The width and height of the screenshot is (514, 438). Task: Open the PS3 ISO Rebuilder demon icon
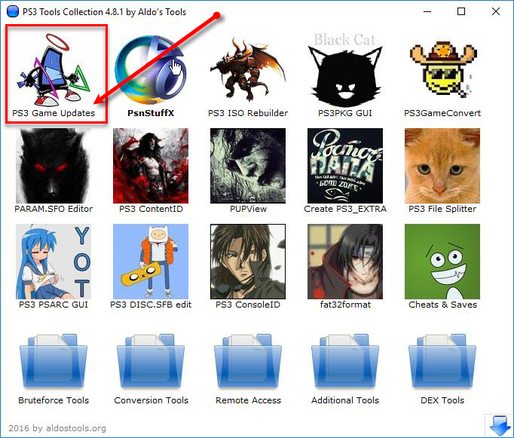[x=248, y=69]
